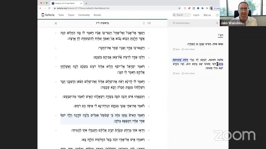Select verse beginning ויאמר ישראל אל יוסף
The height and width of the screenshot is (149, 266).
click(x=103, y=70)
